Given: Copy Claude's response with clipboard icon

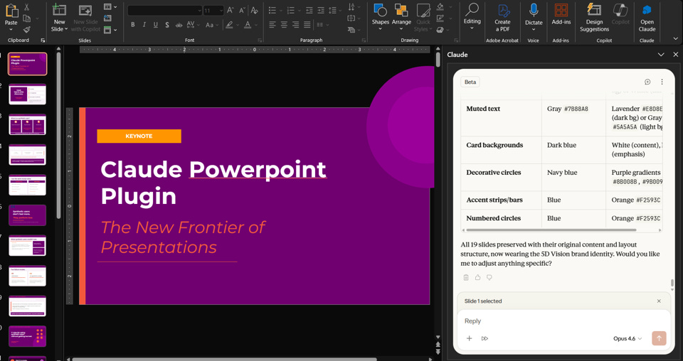Looking at the screenshot, I should (x=466, y=277).
